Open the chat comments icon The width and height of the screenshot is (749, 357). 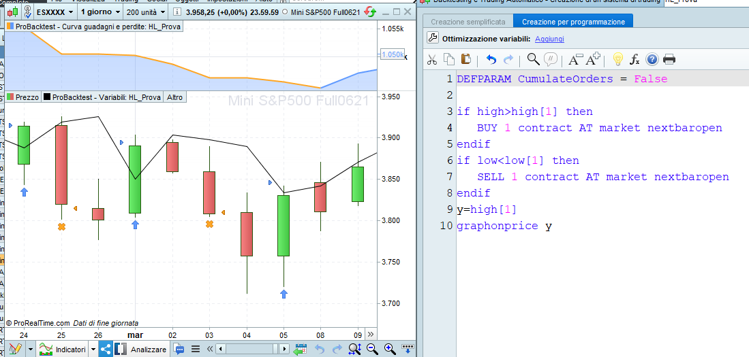pyautogui.click(x=179, y=349)
